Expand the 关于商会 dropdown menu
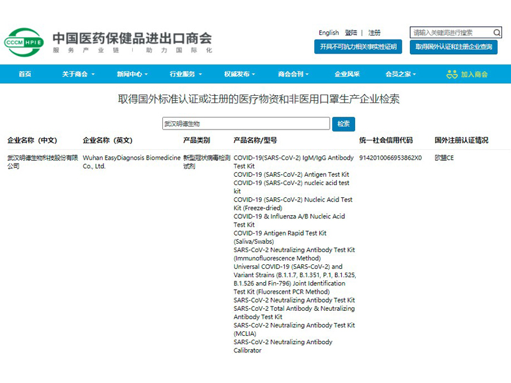This screenshot has height=383, width=511. (x=78, y=74)
